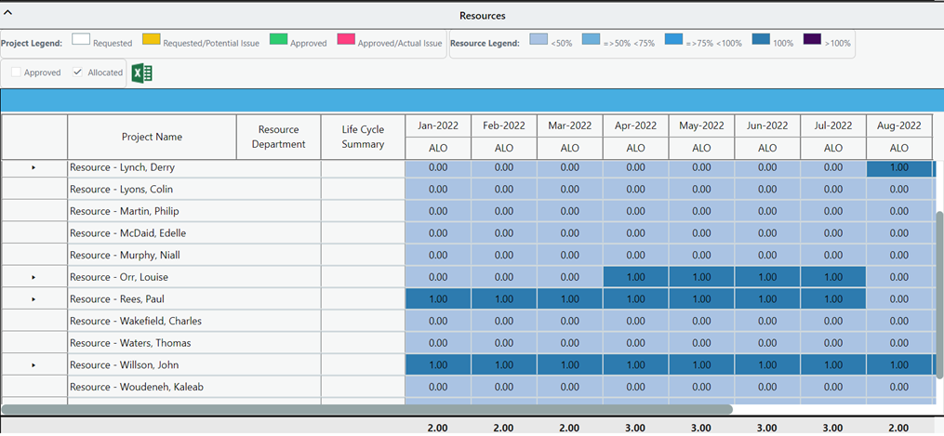944x436 pixels.
Task: Click the pink Approved/Actual Issue swatch
Action: pyautogui.click(x=346, y=40)
